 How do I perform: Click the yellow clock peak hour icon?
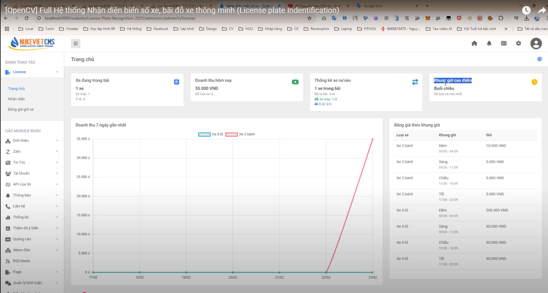point(534,82)
